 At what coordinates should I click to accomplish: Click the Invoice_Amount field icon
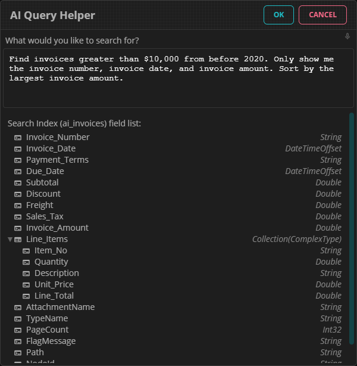click(x=18, y=228)
